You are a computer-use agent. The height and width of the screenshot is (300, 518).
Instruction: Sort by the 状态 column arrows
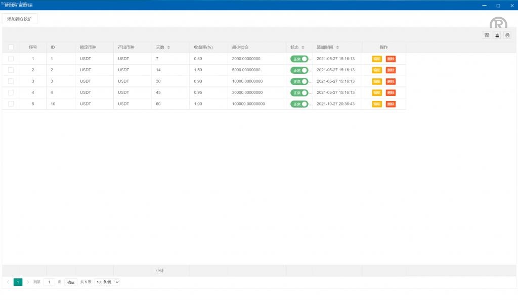[x=303, y=47]
